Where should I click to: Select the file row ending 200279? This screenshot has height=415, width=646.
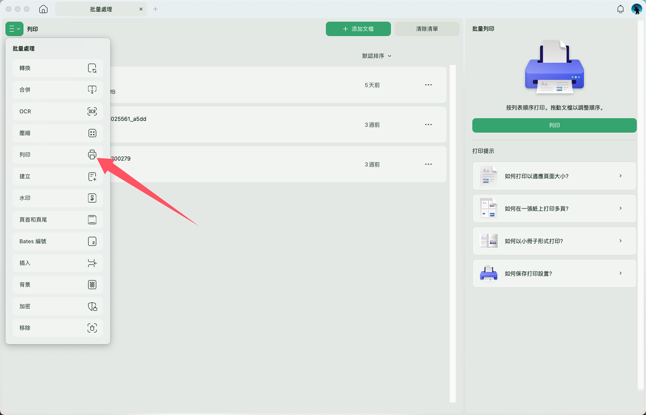[x=278, y=164]
